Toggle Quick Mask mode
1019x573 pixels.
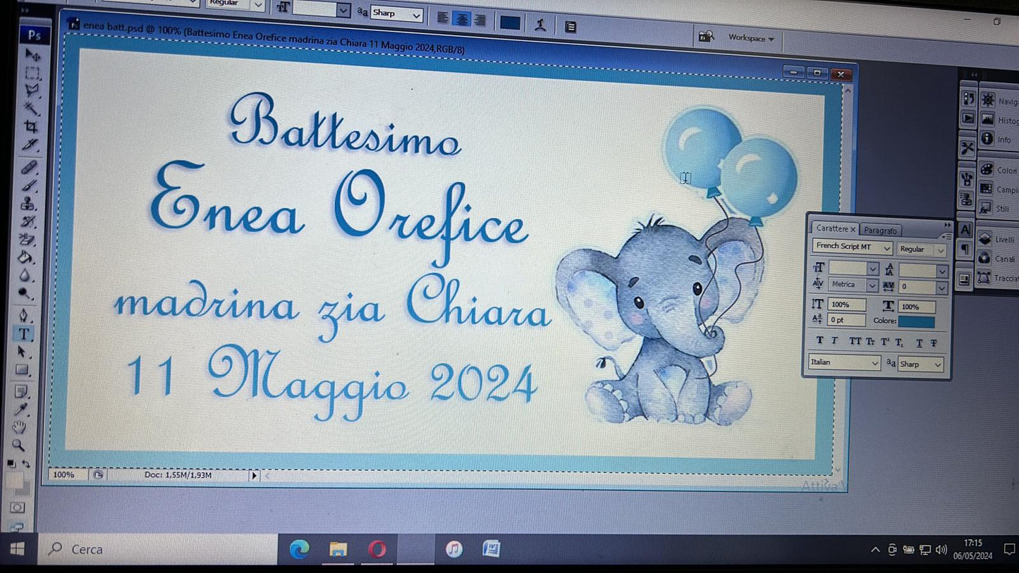point(17,507)
